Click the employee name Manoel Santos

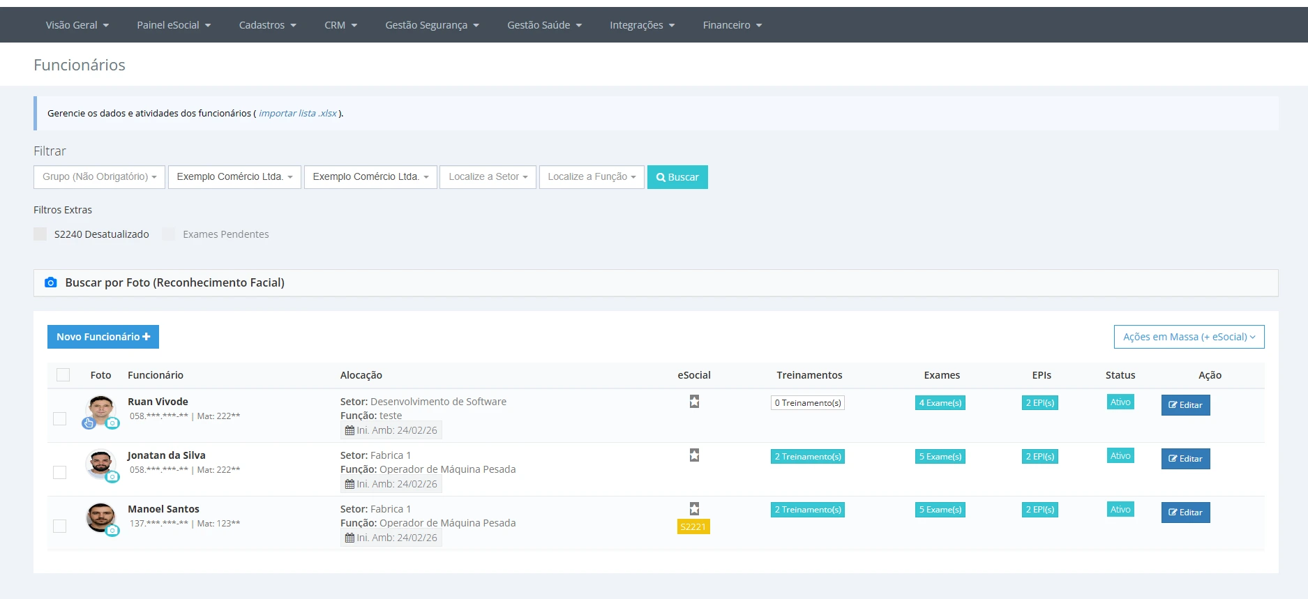(163, 509)
